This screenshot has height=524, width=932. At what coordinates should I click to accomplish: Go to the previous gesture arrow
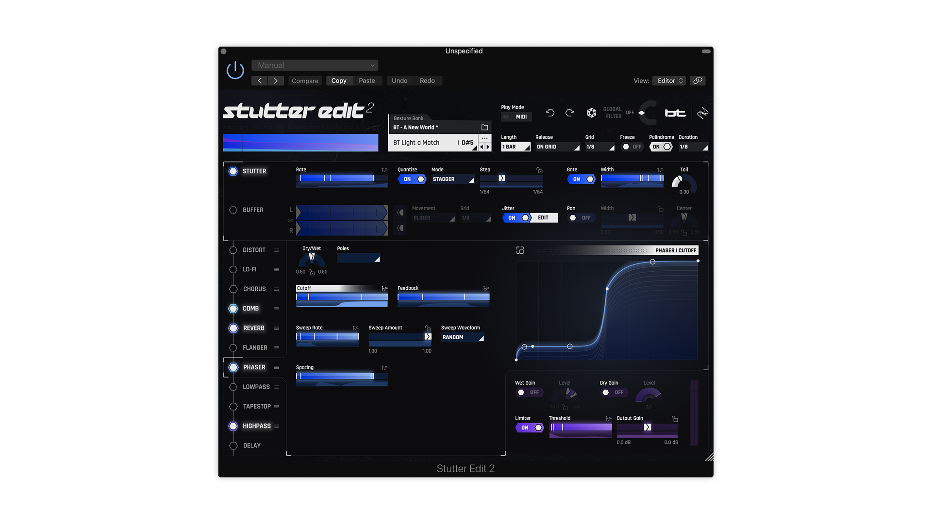tap(482, 147)
